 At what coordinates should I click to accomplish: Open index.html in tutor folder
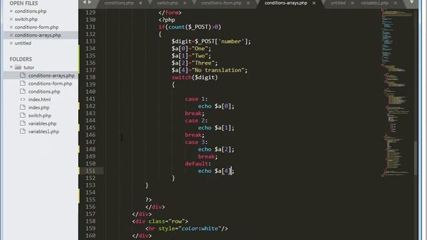click(39, 99)
